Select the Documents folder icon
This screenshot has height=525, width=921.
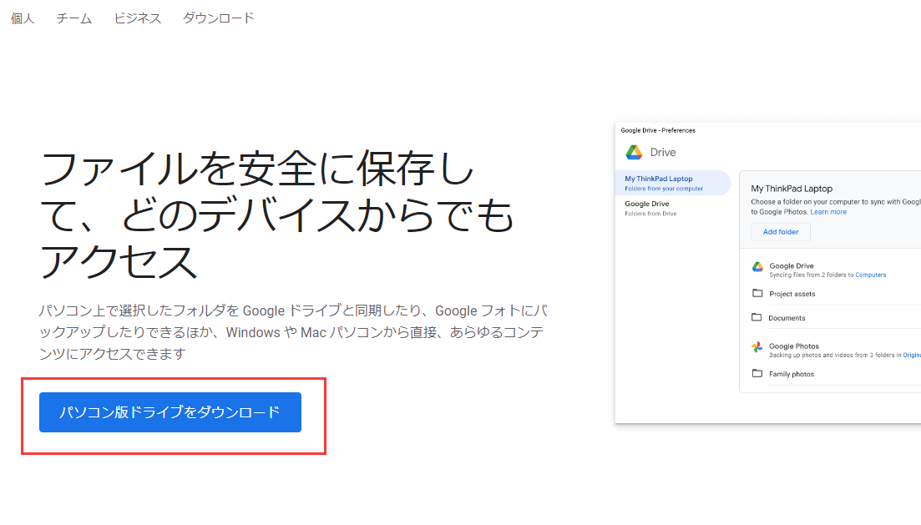pos(757,318)
